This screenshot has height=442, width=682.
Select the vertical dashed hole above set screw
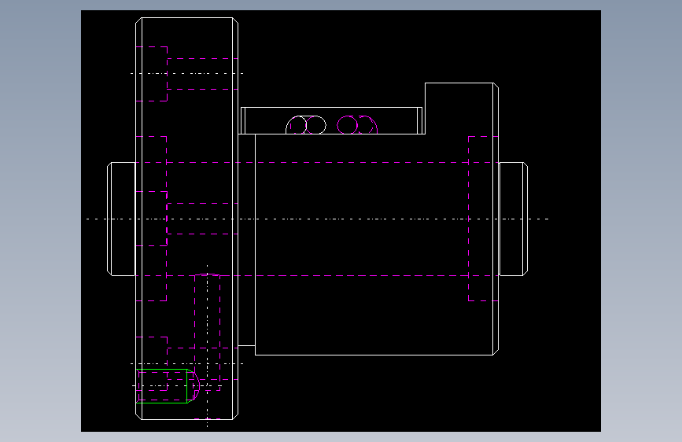[x=207, y=332]
